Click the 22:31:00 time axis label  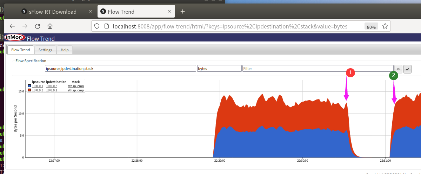click(385, 161)
